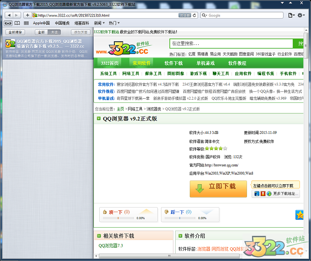Click the URL address field
This screenshot has width=311, height=261.
pos(107,15)
